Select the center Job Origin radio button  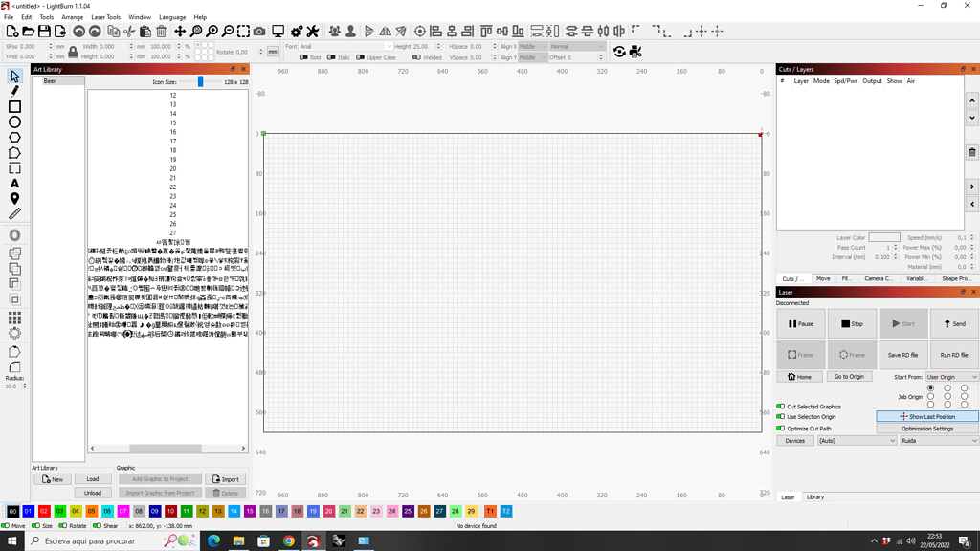click(x=947, y=396)
